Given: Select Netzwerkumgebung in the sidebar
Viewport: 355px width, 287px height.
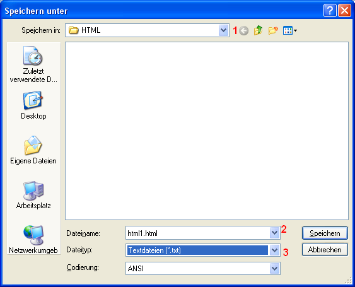Looking at the screenshot, I should (x=33, y=240).
